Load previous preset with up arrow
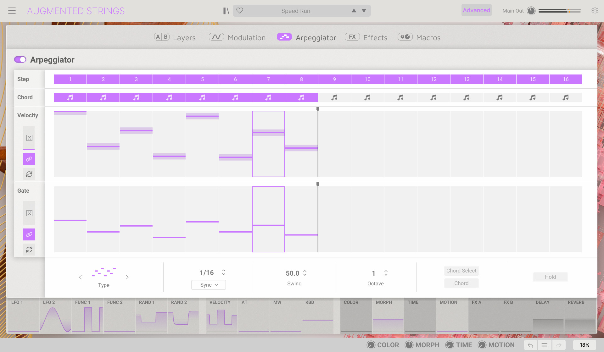This screenshot has height=352, width=604. [x=354, y=11]
